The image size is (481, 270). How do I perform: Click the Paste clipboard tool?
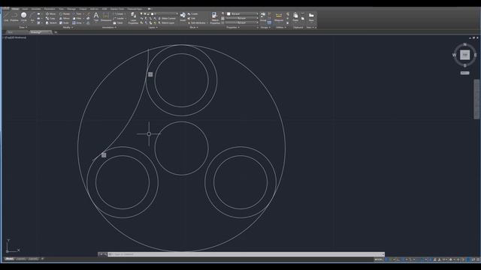(x=295, y=16)
